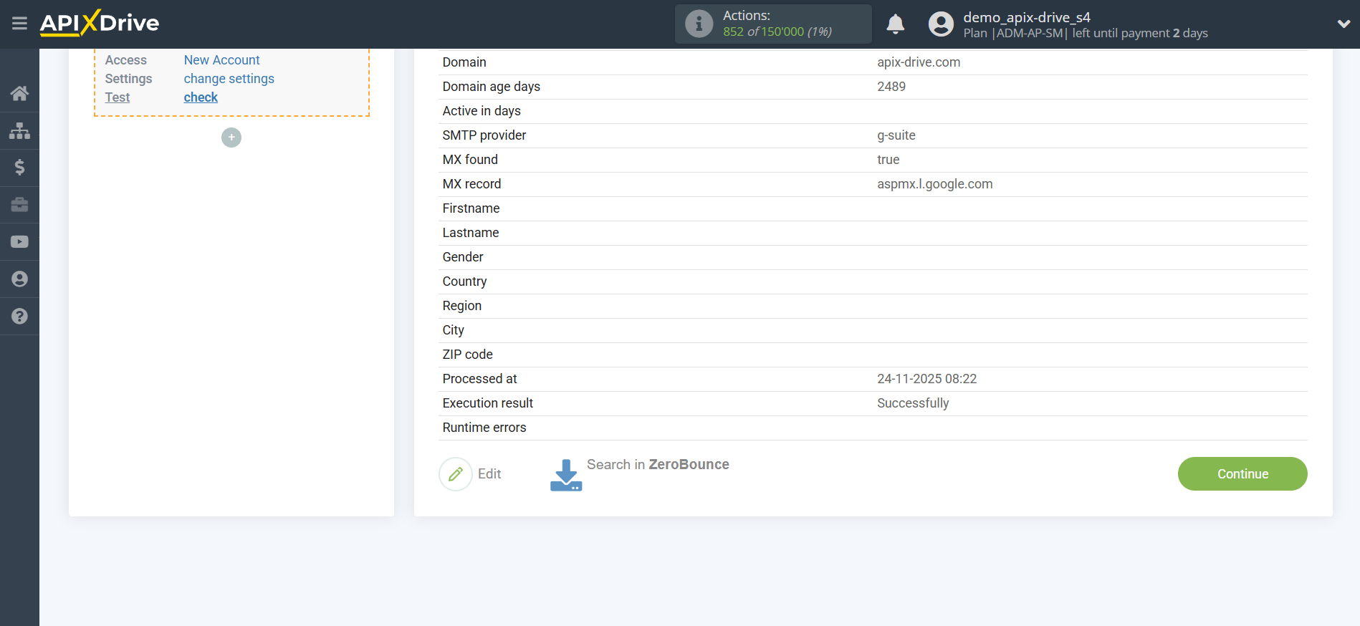The width and height of the screenshot is (1360, 626).
Task: Open the change settings link
Action: (229, 79)
